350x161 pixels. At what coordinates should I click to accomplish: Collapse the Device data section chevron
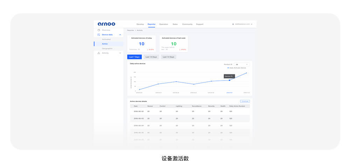click(x=120, y=35)
